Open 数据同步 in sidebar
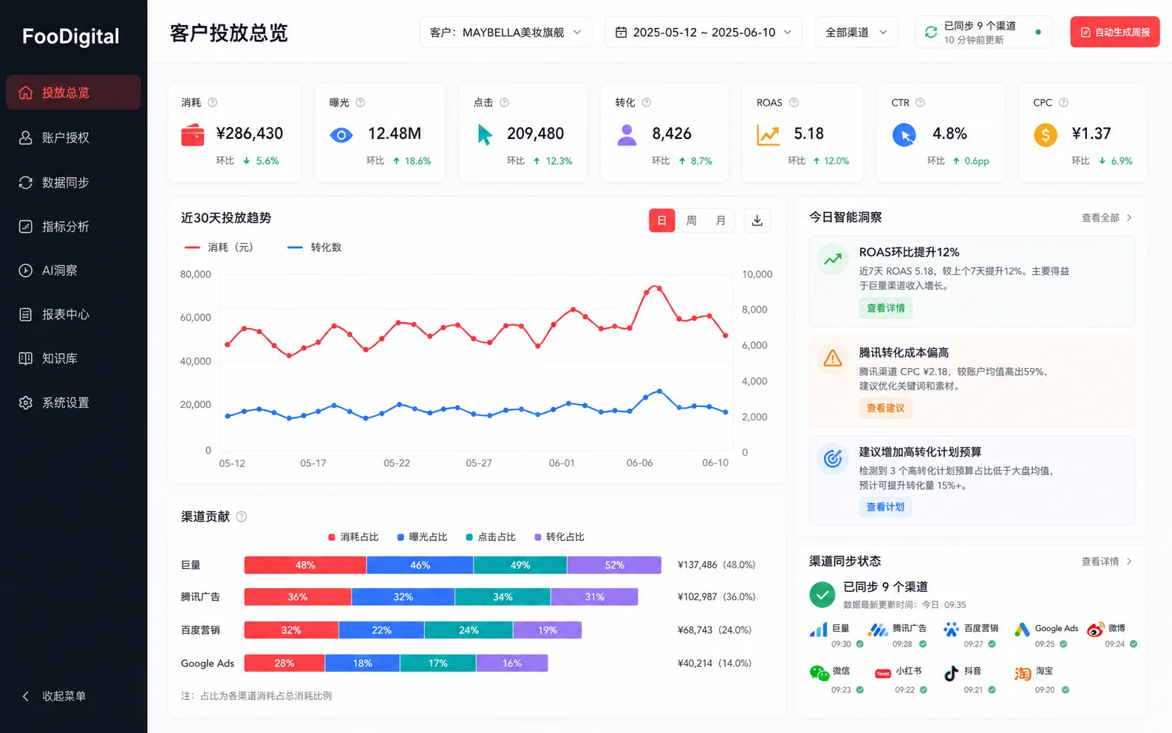Screen dimensions: 1172x733 point(73,183)
